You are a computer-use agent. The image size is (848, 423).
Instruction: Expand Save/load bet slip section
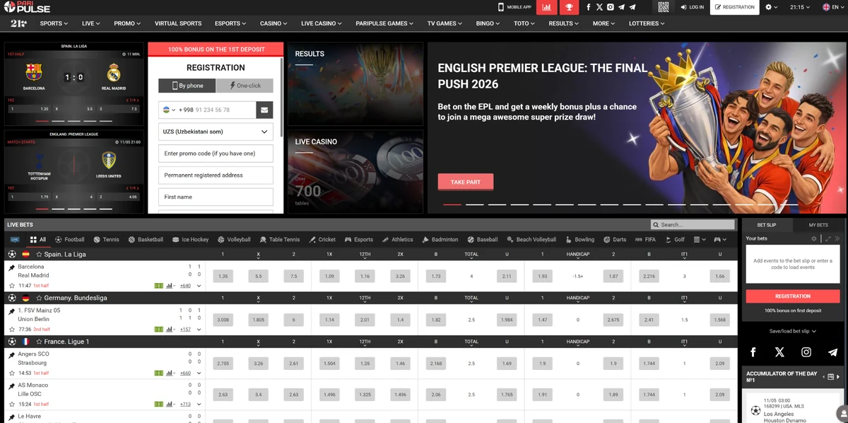pos(793,331)
